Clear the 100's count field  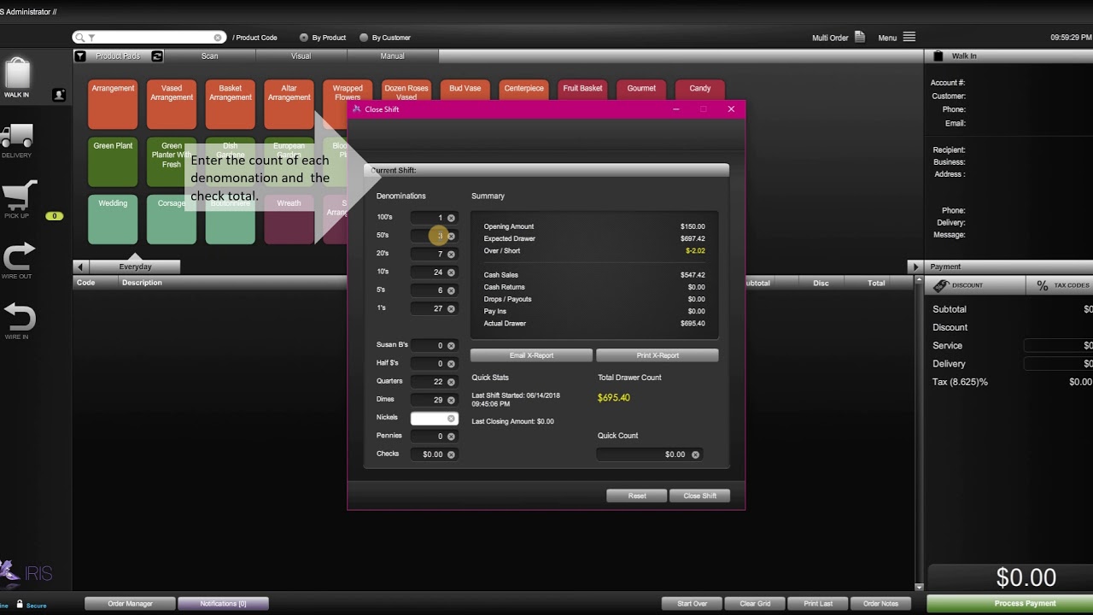[451, 218]
